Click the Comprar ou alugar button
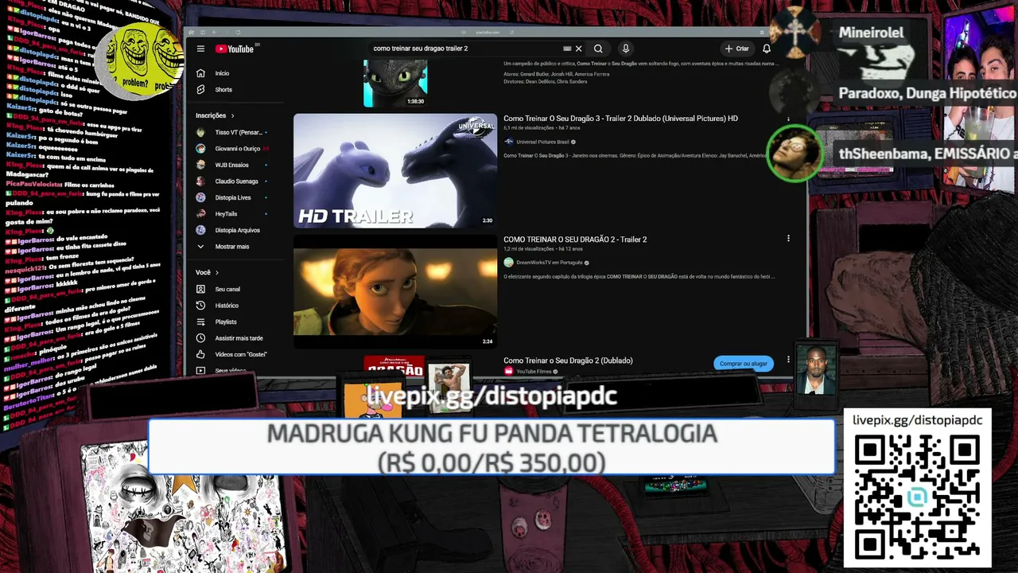The width and height of the screenshot is (1018, 573). [744, 364]
